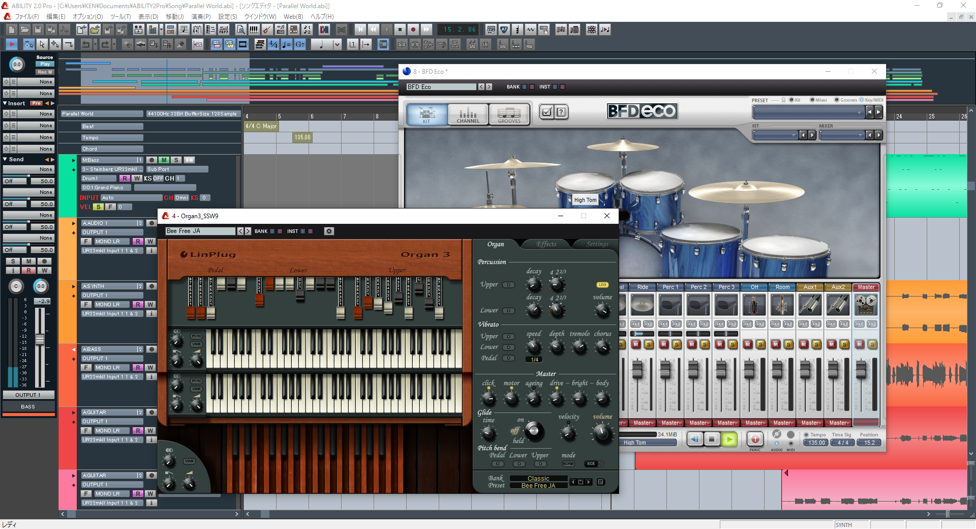Click the Master channel tape reel thumbnail
Viewport: 976px width, 529px height.
[866, 305]
